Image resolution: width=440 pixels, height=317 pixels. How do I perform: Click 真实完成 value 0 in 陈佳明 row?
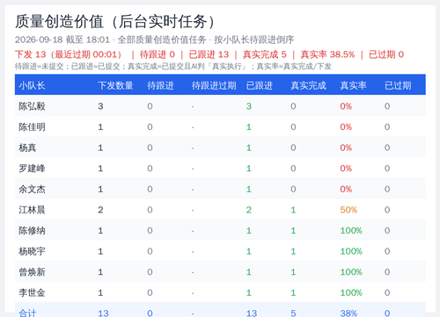[x=293, y=127]
